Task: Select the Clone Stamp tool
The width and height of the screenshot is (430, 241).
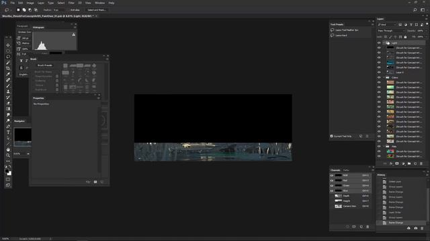Action: click(x=8, y=92)
